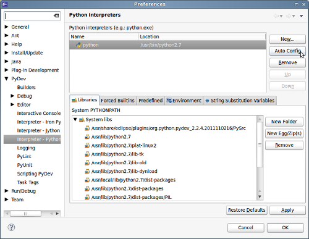
Task: Click the icon beside lib-old path
Action: [87, 163]
